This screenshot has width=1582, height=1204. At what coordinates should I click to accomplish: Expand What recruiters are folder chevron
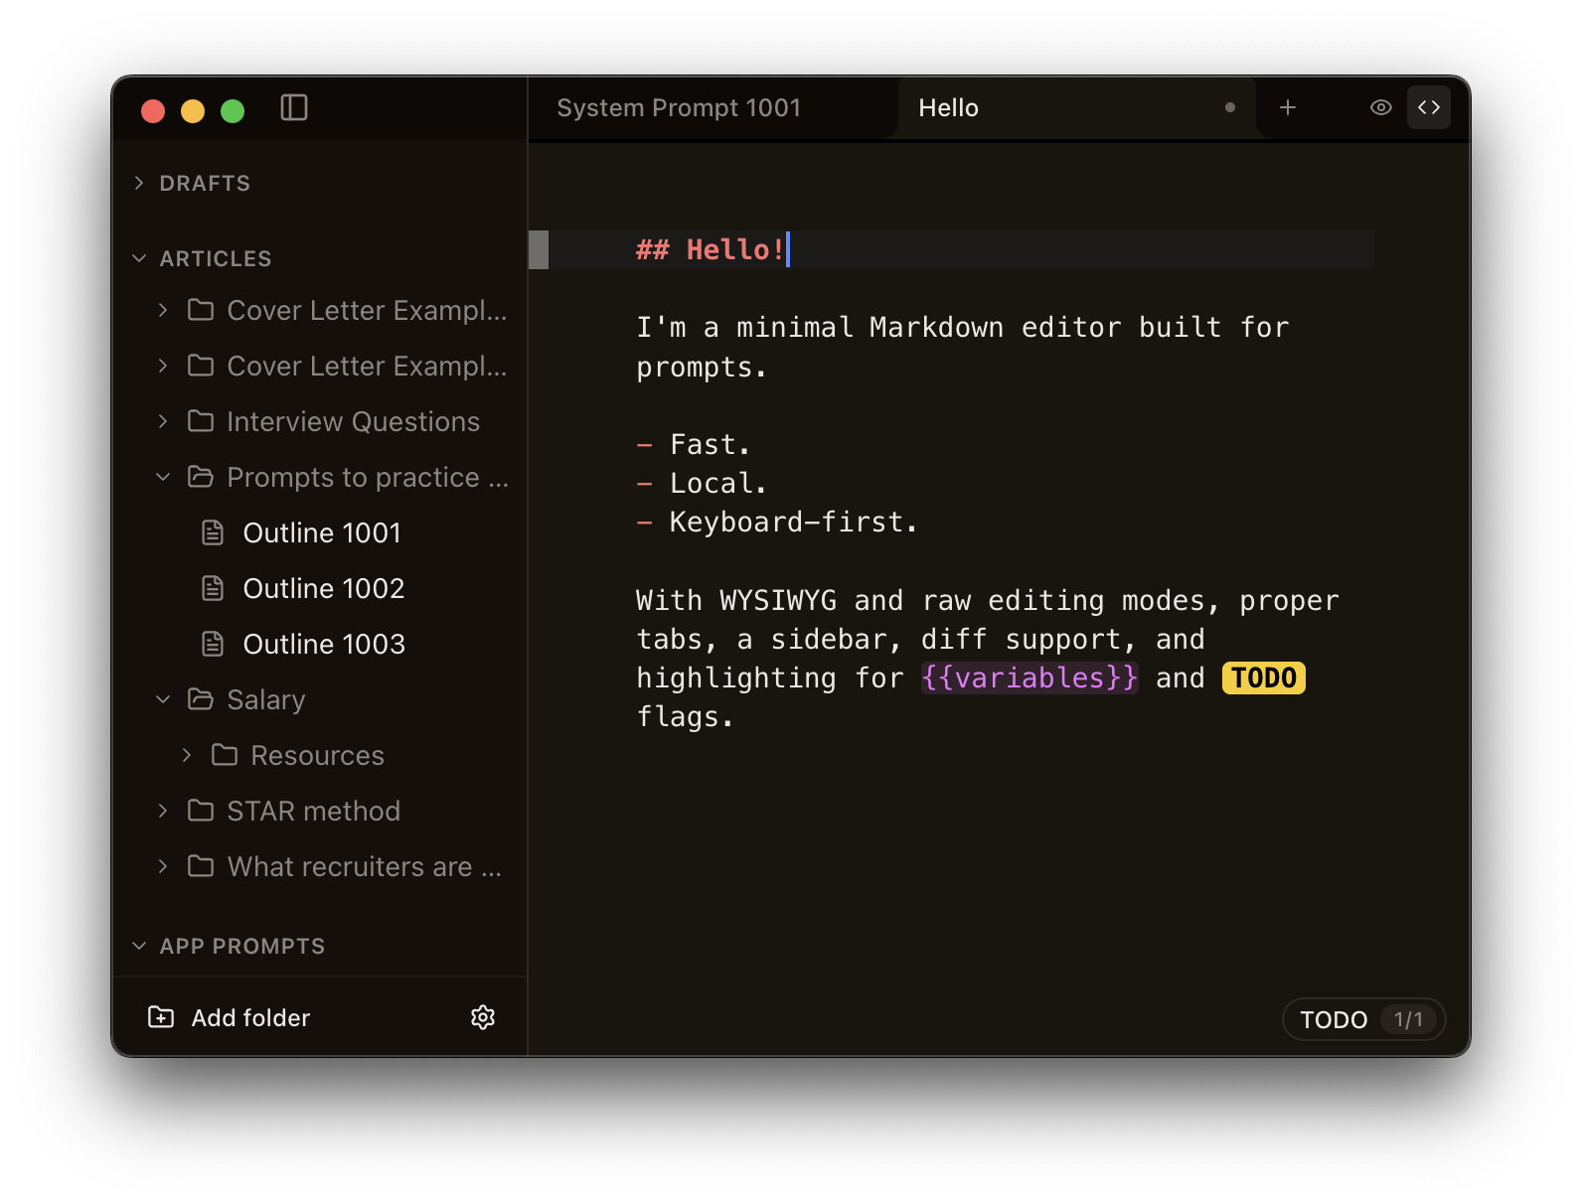pyautogui.click(x=163, y=866)
